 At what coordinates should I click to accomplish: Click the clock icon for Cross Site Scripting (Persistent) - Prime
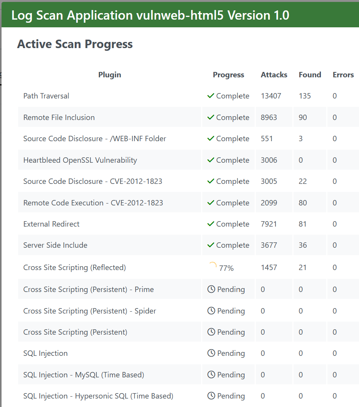tap(211, 289)
